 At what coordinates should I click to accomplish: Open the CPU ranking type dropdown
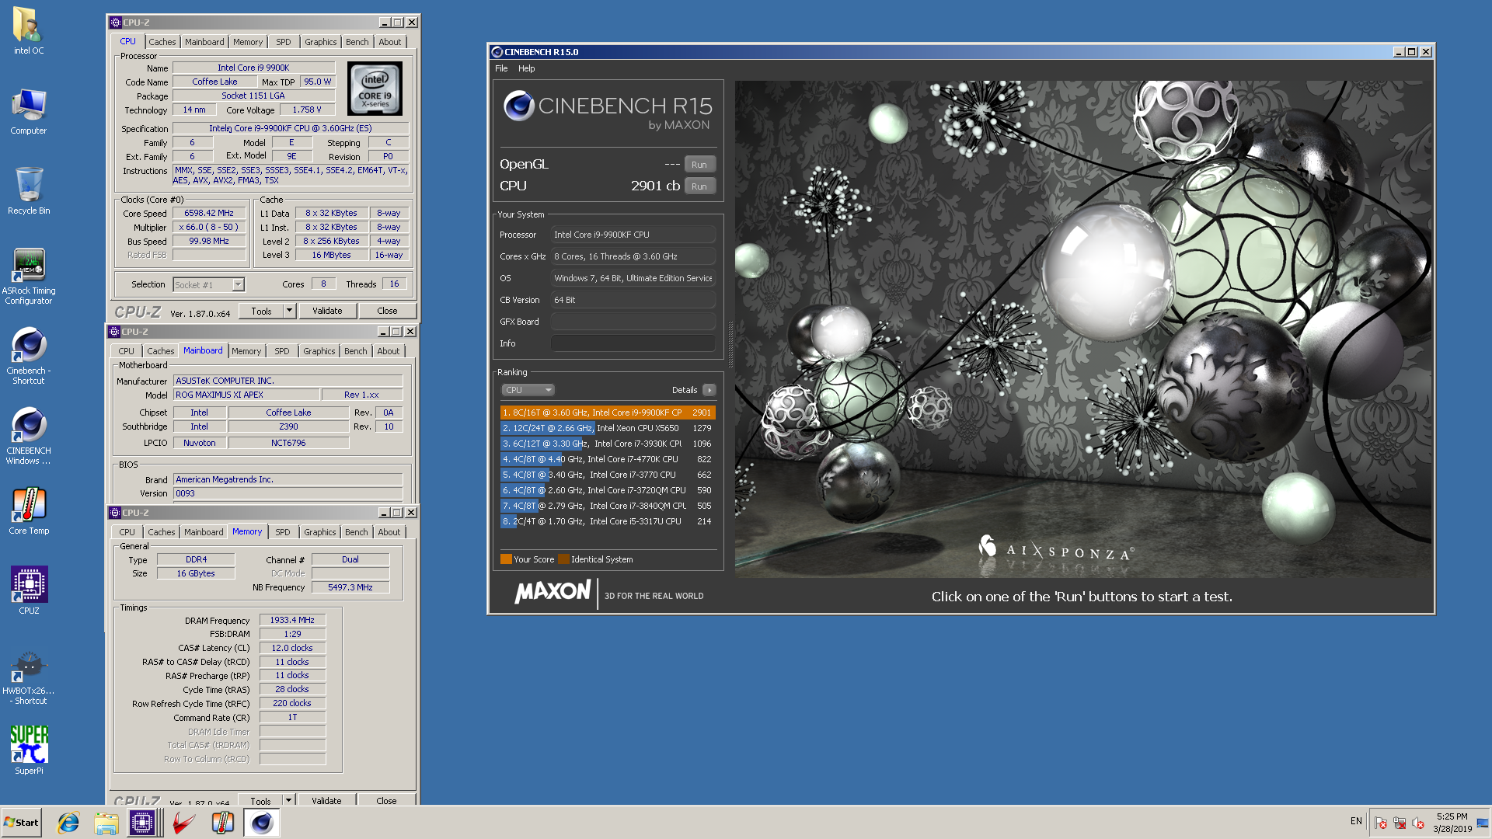tap(528, 390)
